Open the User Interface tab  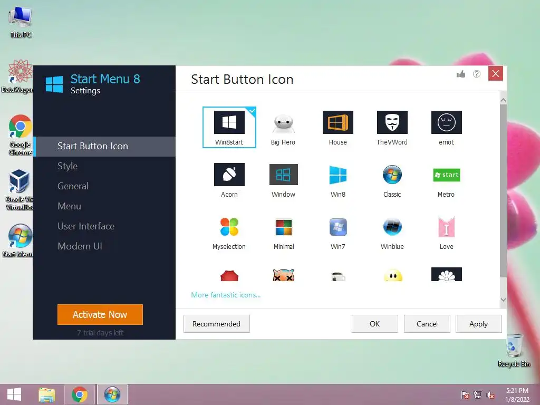(x=104, y=226)
